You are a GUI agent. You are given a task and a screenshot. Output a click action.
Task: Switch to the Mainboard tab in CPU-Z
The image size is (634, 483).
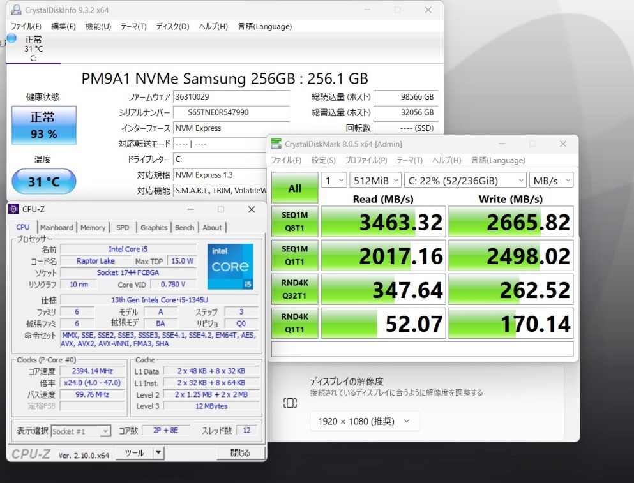[x=56, y=227]
